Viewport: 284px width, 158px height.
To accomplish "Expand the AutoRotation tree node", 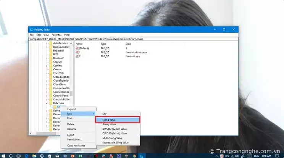I will [x=47, y=43].
